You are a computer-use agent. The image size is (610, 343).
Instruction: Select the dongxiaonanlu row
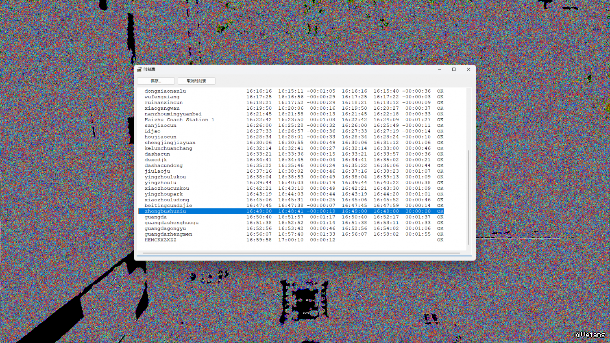(x=291, y=91)
